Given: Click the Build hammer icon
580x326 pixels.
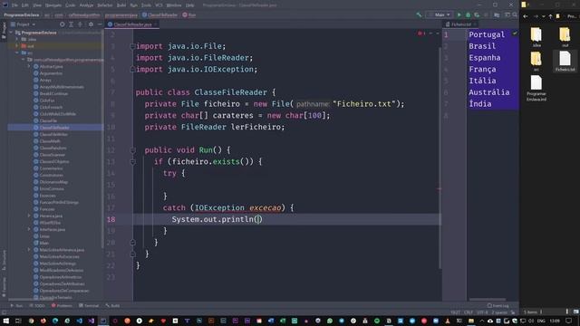Looking at the screenshot, I should coord(419,14).
